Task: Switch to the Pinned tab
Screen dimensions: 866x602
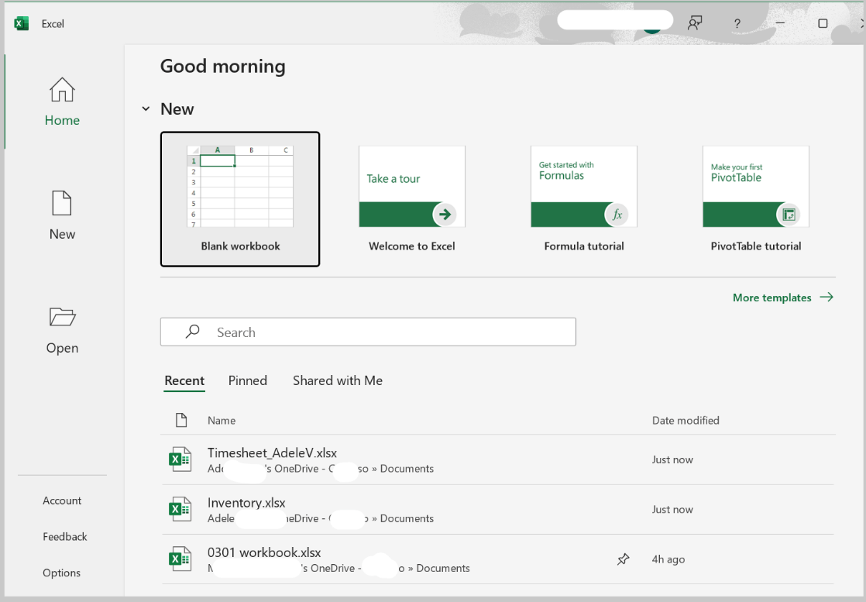Action: coord(247,380)
